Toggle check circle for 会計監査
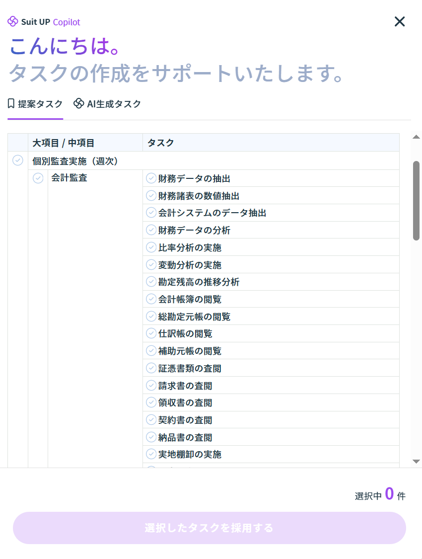The image size is (422, 559). [x=38, y=178]
